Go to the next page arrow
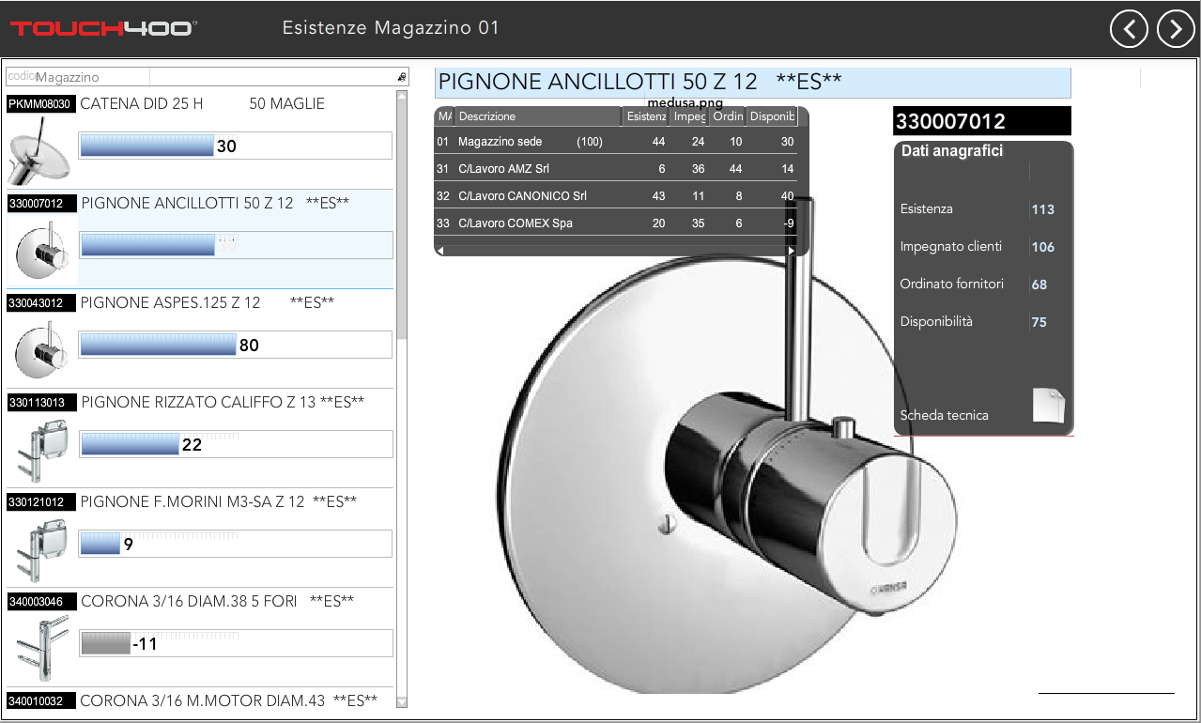The height and width of the screenshot is (723, 1201). pyautogui.click(x=1176, y=29)
